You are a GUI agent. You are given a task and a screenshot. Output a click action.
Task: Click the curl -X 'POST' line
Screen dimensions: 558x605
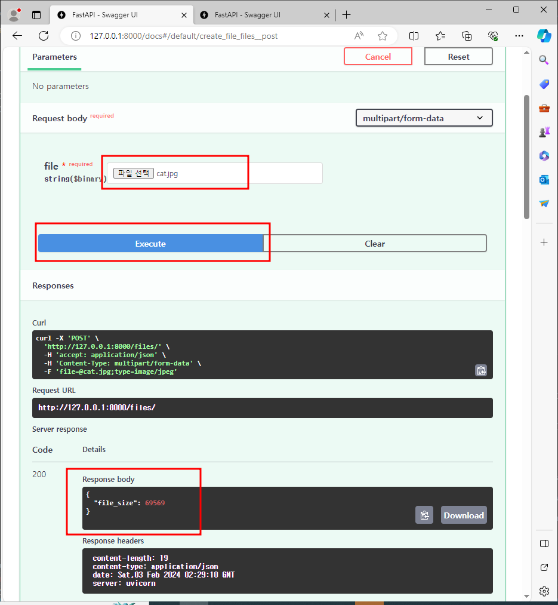[67, 338]
